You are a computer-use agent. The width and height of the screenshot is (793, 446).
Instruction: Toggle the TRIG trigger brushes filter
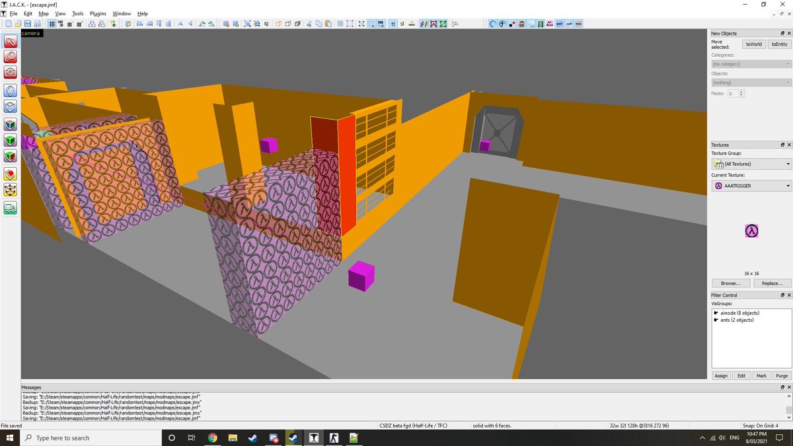click(x=578, y=24)
